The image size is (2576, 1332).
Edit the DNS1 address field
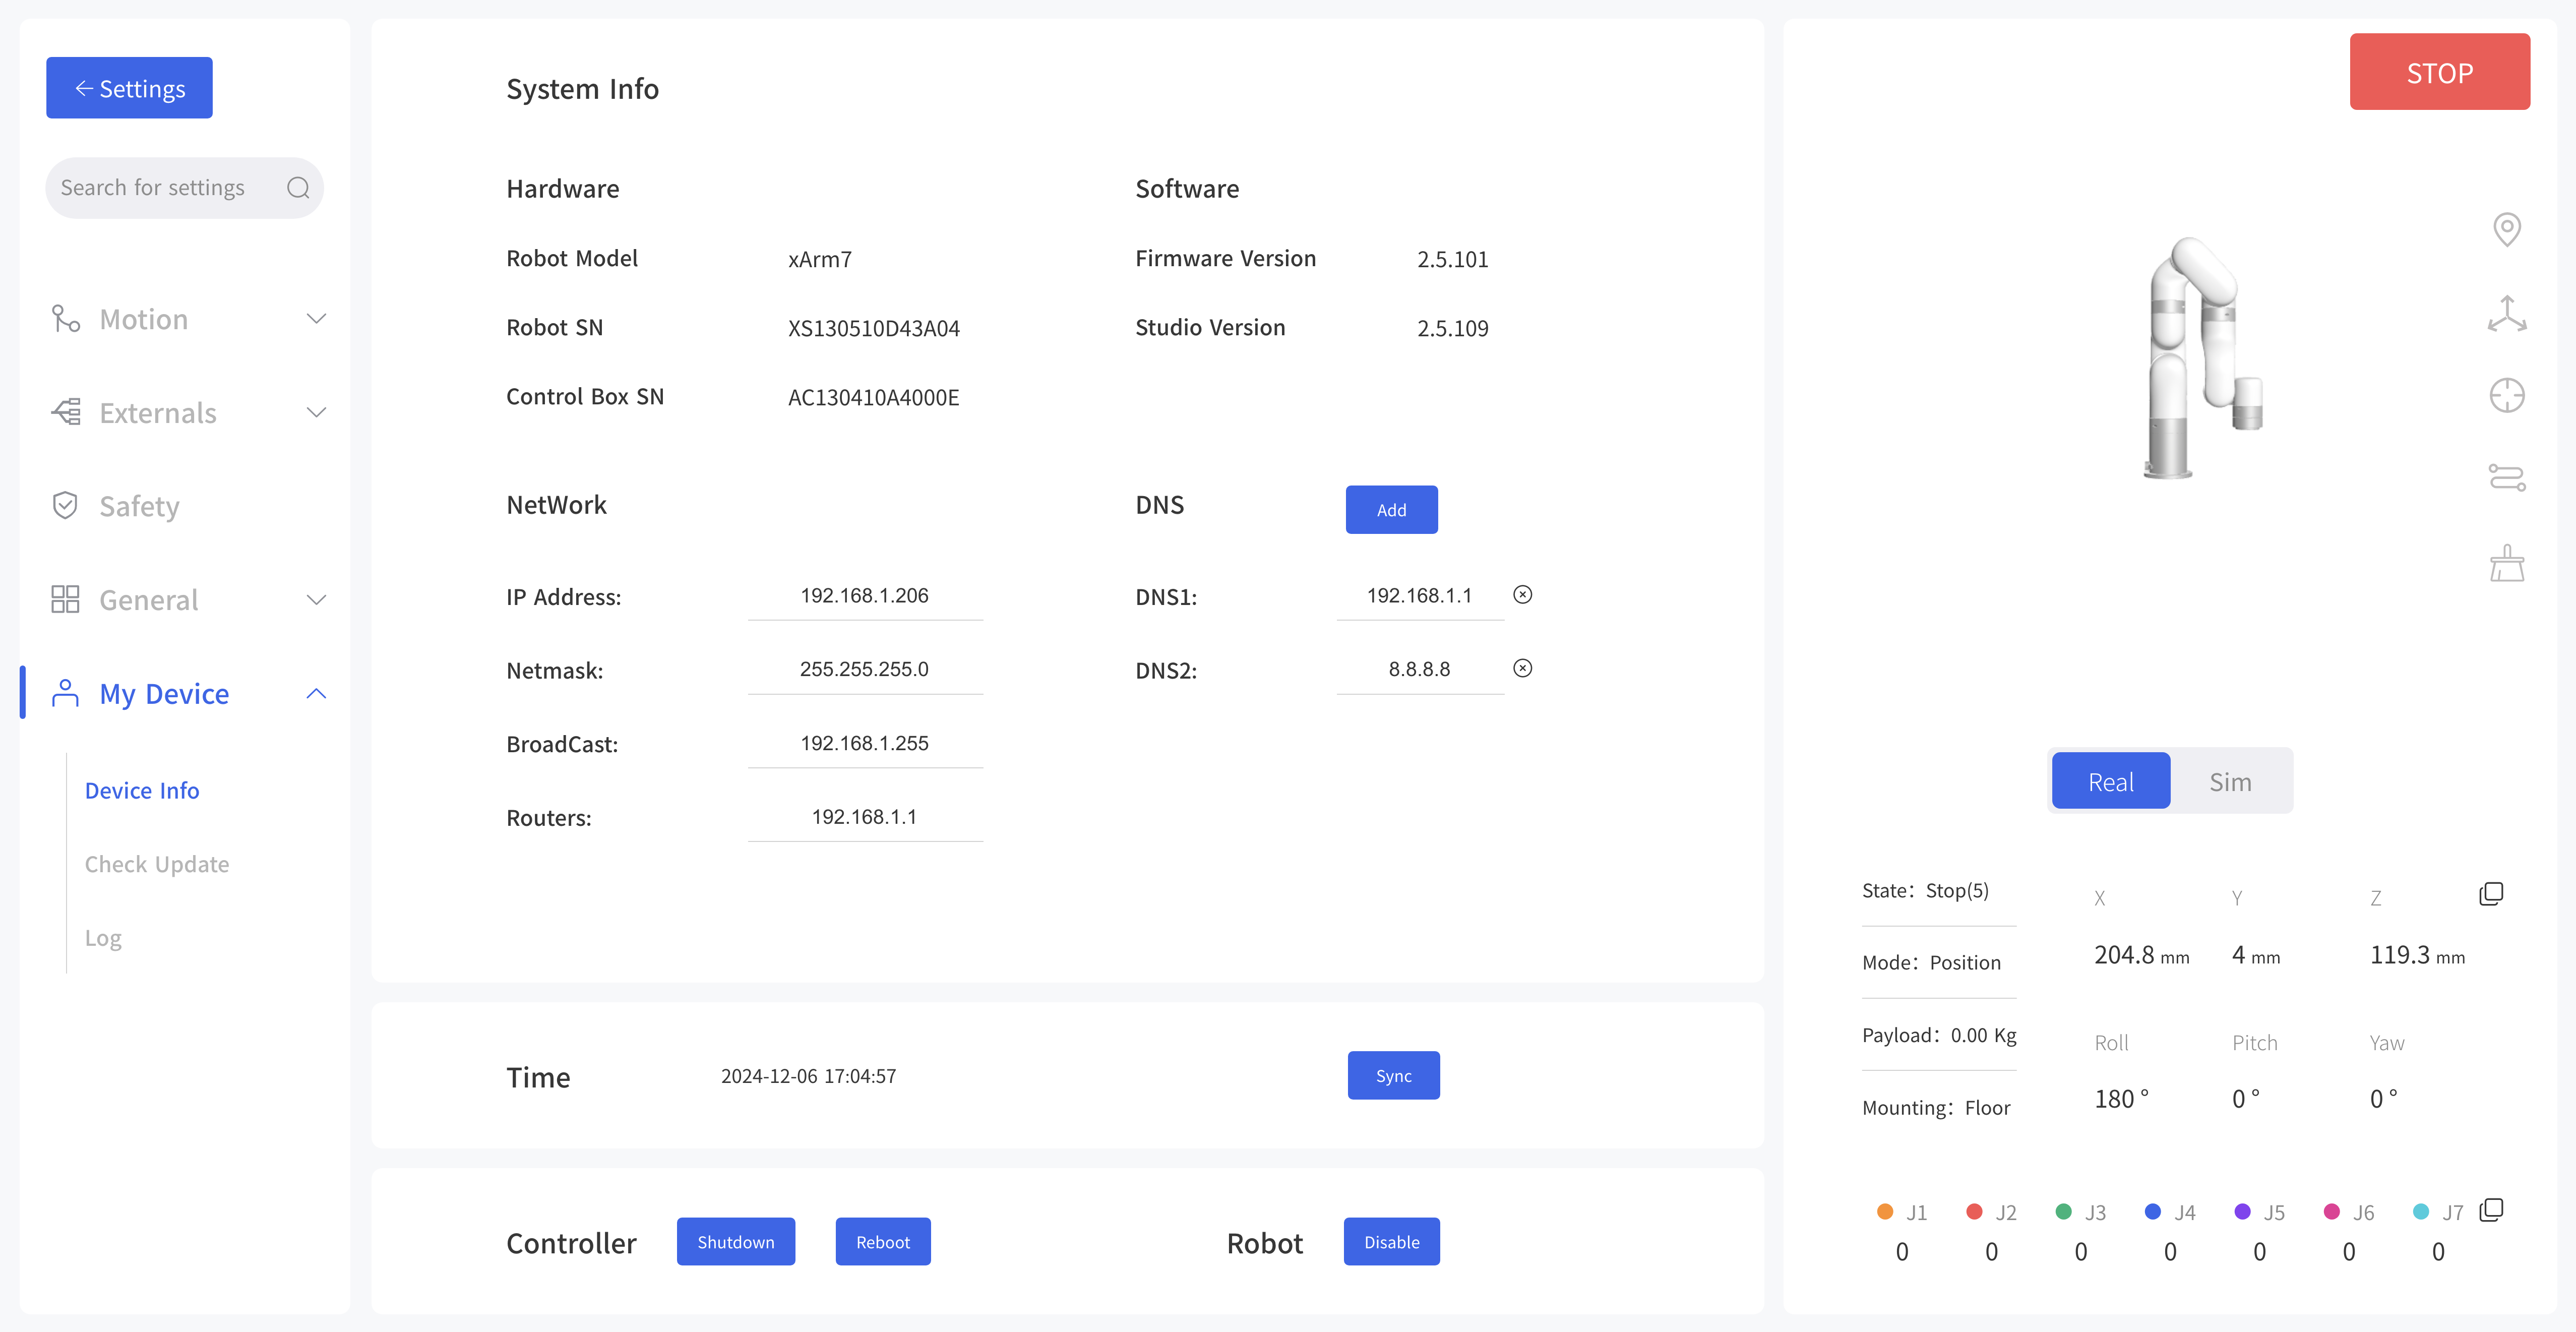click(x=1420, y=596)
